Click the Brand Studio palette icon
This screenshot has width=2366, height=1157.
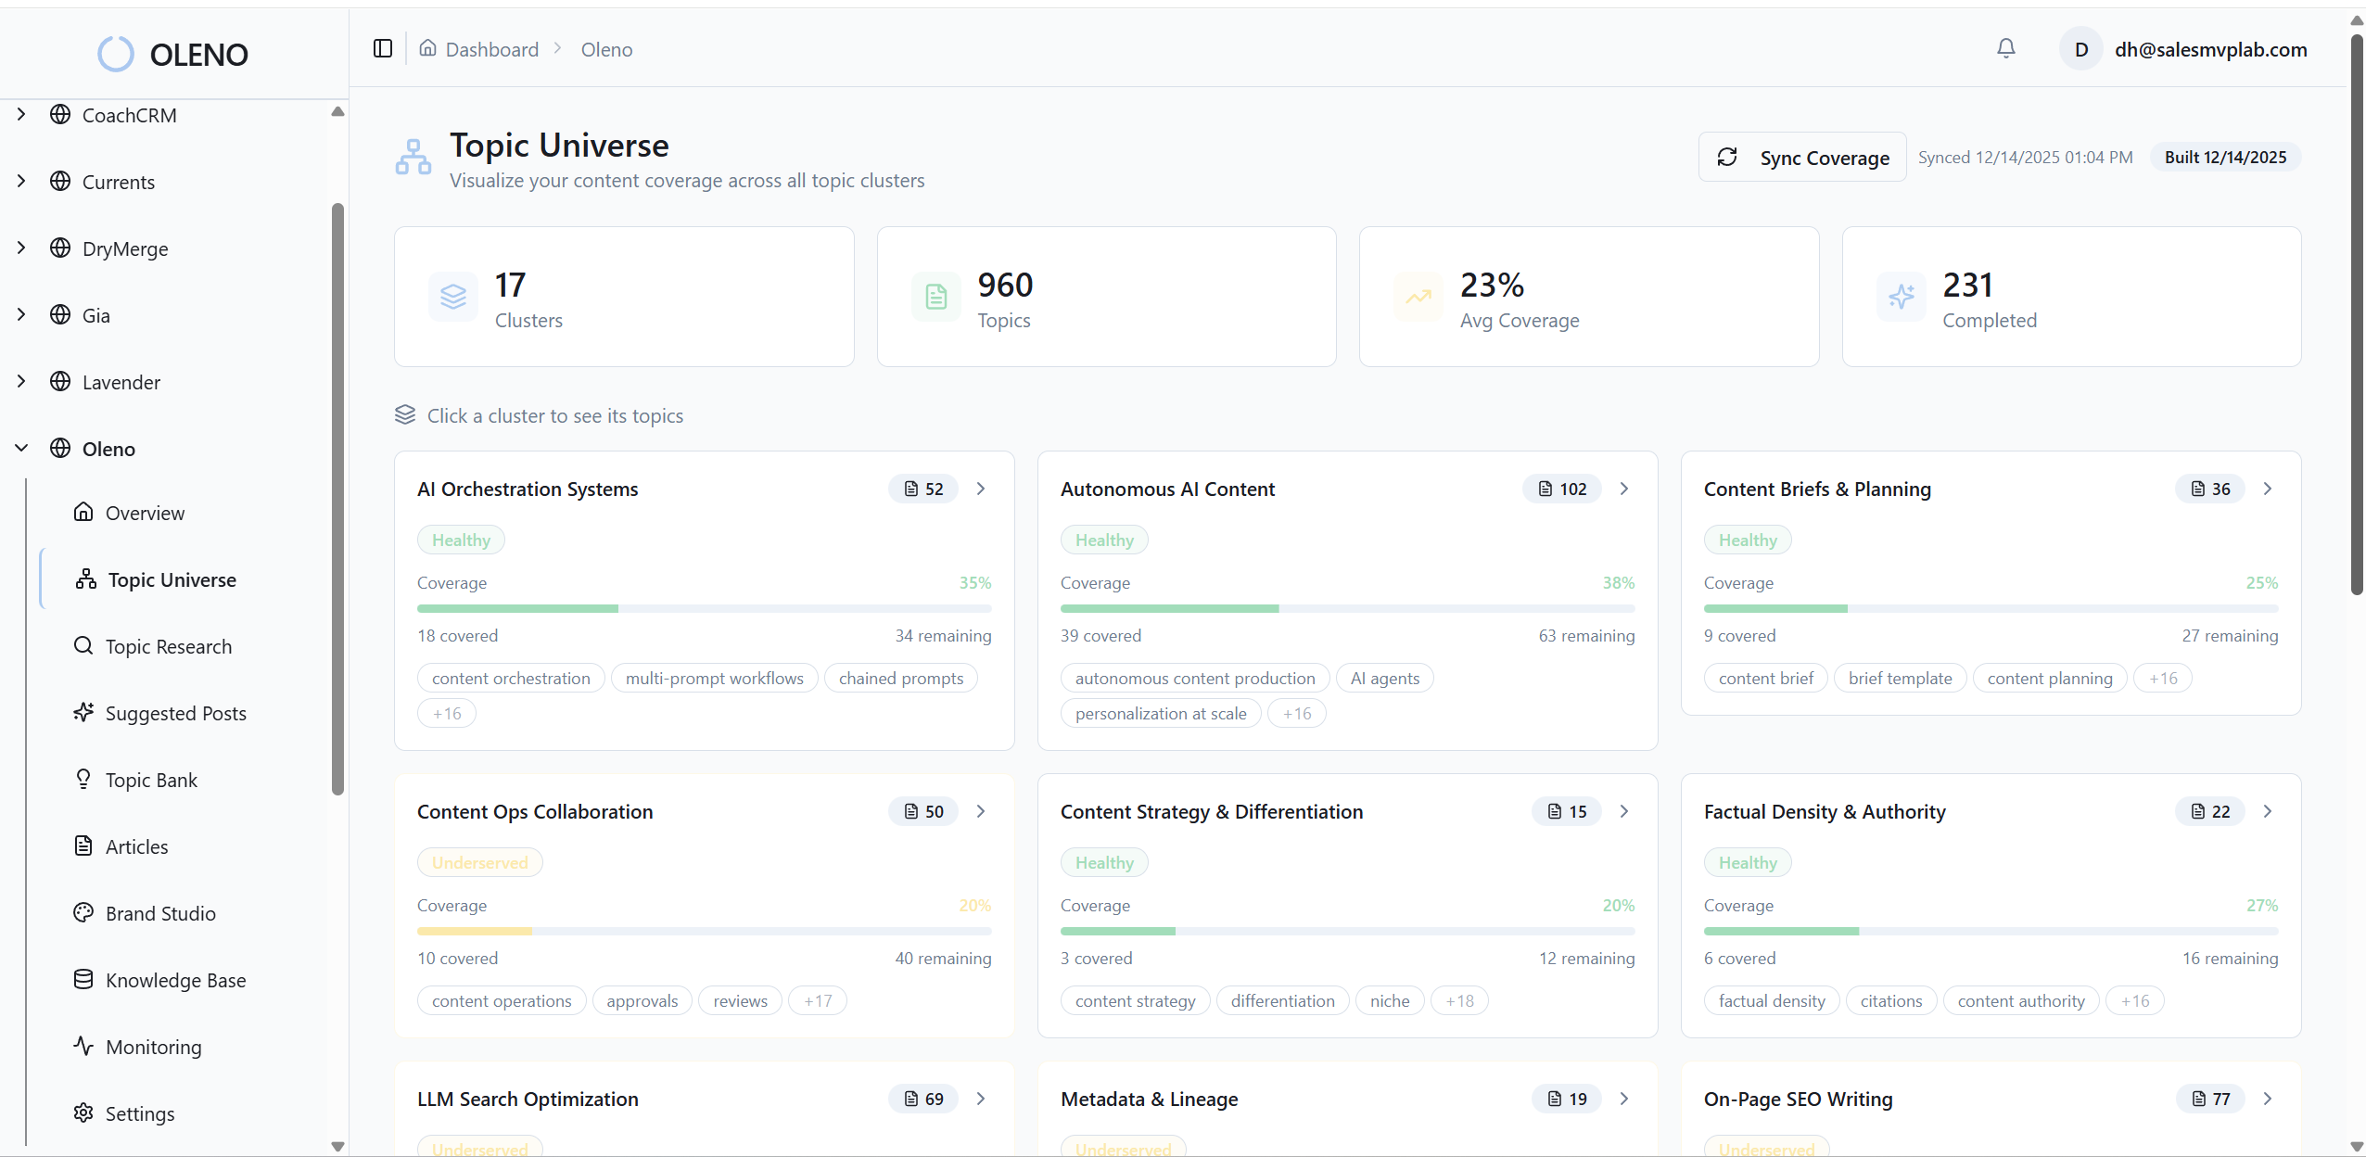click(84, 913)
